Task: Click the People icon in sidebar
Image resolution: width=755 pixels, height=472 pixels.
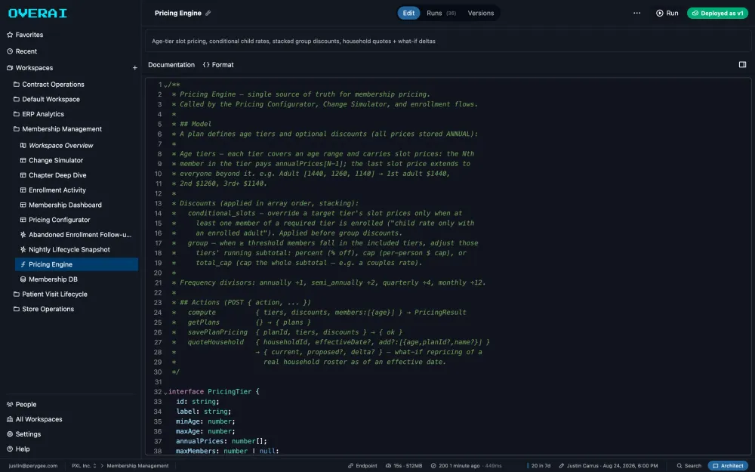Action: 10,405
